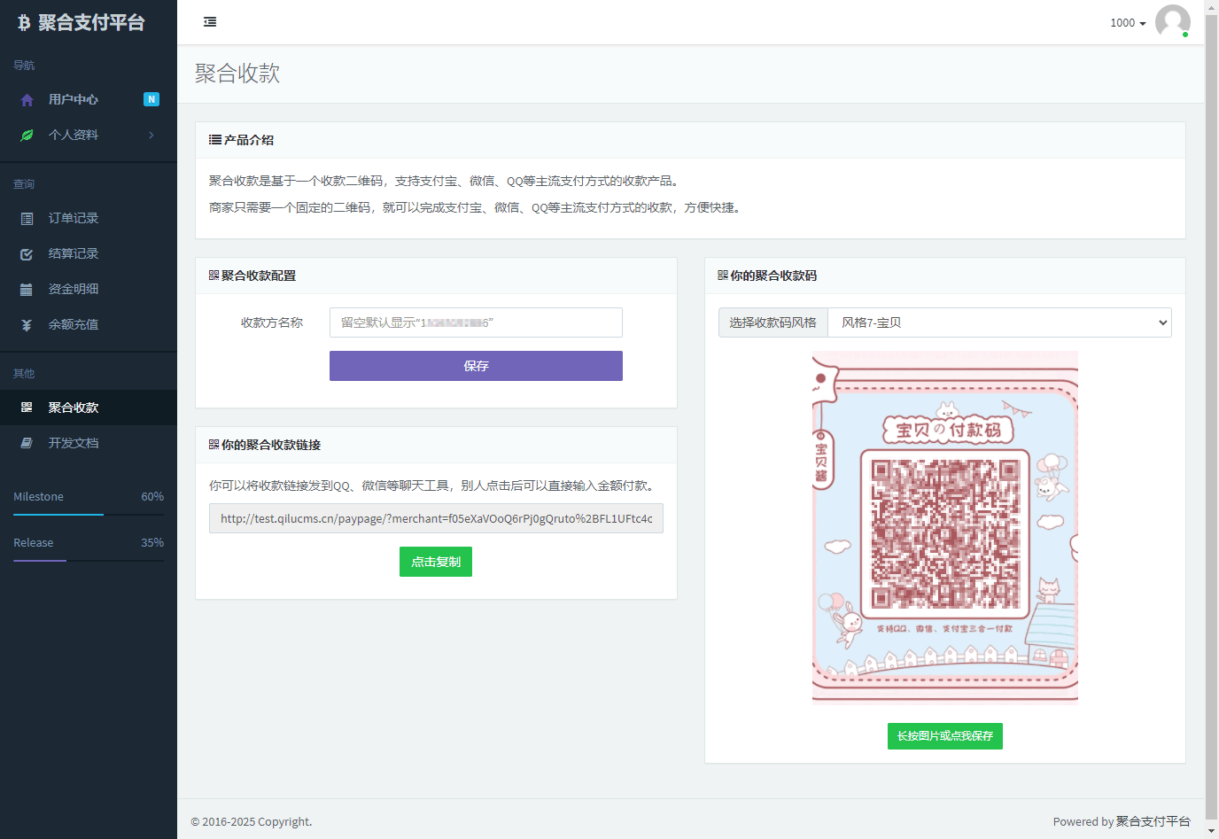Click the green 点击复制 button
The height and width of the screenshot is (839, 1219).
click(x=436, y=562)
